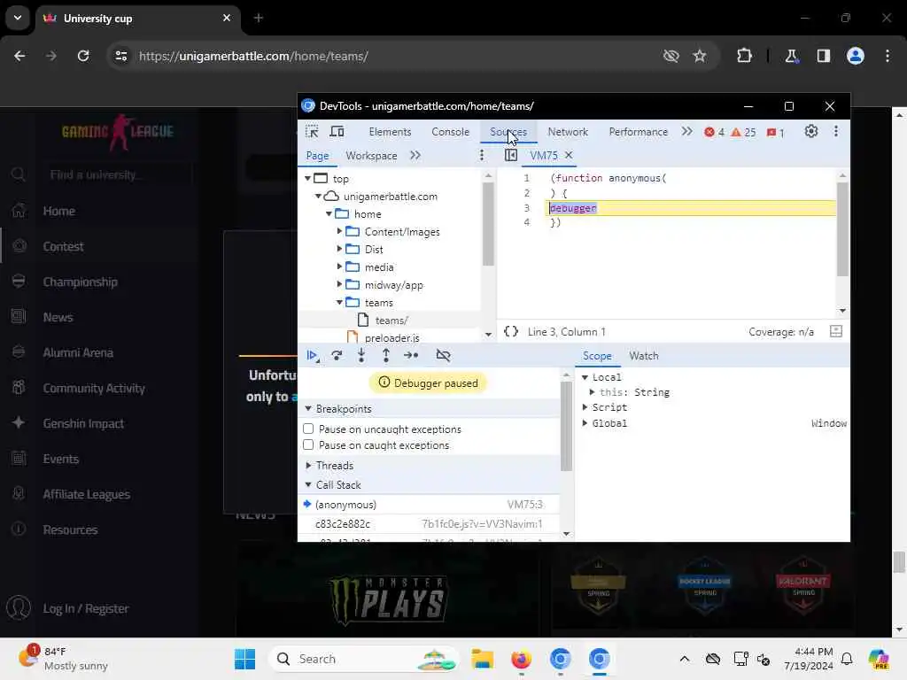Open Alumni Arena sidebar link

[x=78, y=352]
